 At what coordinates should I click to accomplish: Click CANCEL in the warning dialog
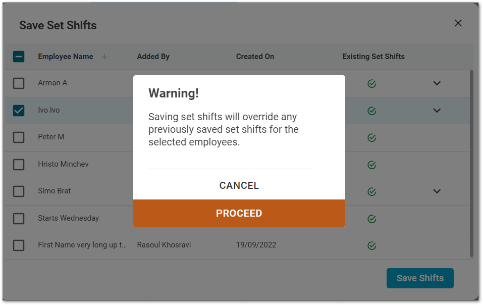coord(239,185)
